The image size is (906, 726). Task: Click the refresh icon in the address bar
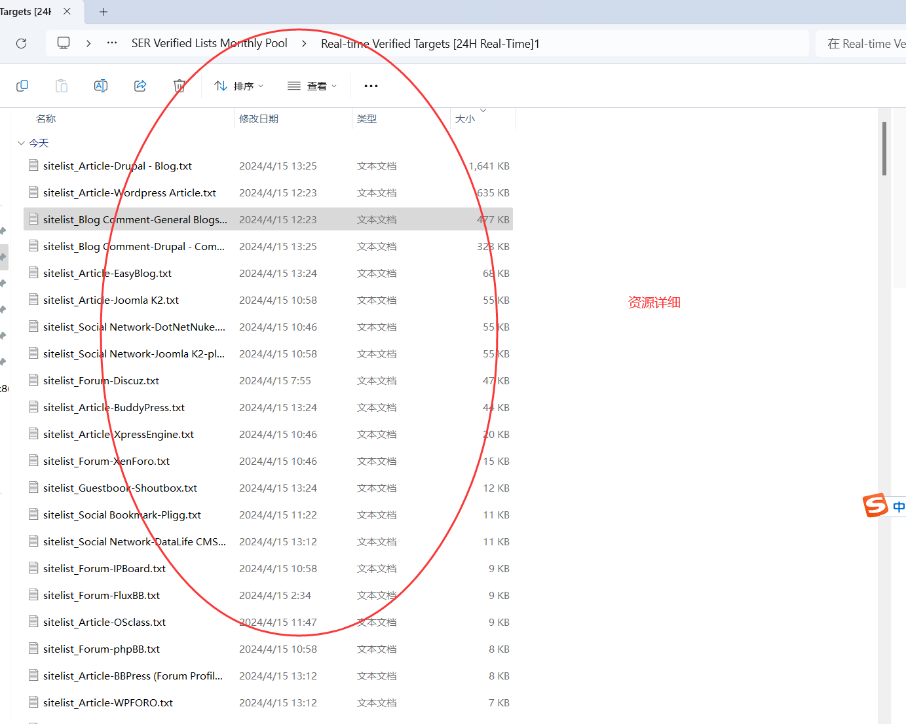click(21, 43)
